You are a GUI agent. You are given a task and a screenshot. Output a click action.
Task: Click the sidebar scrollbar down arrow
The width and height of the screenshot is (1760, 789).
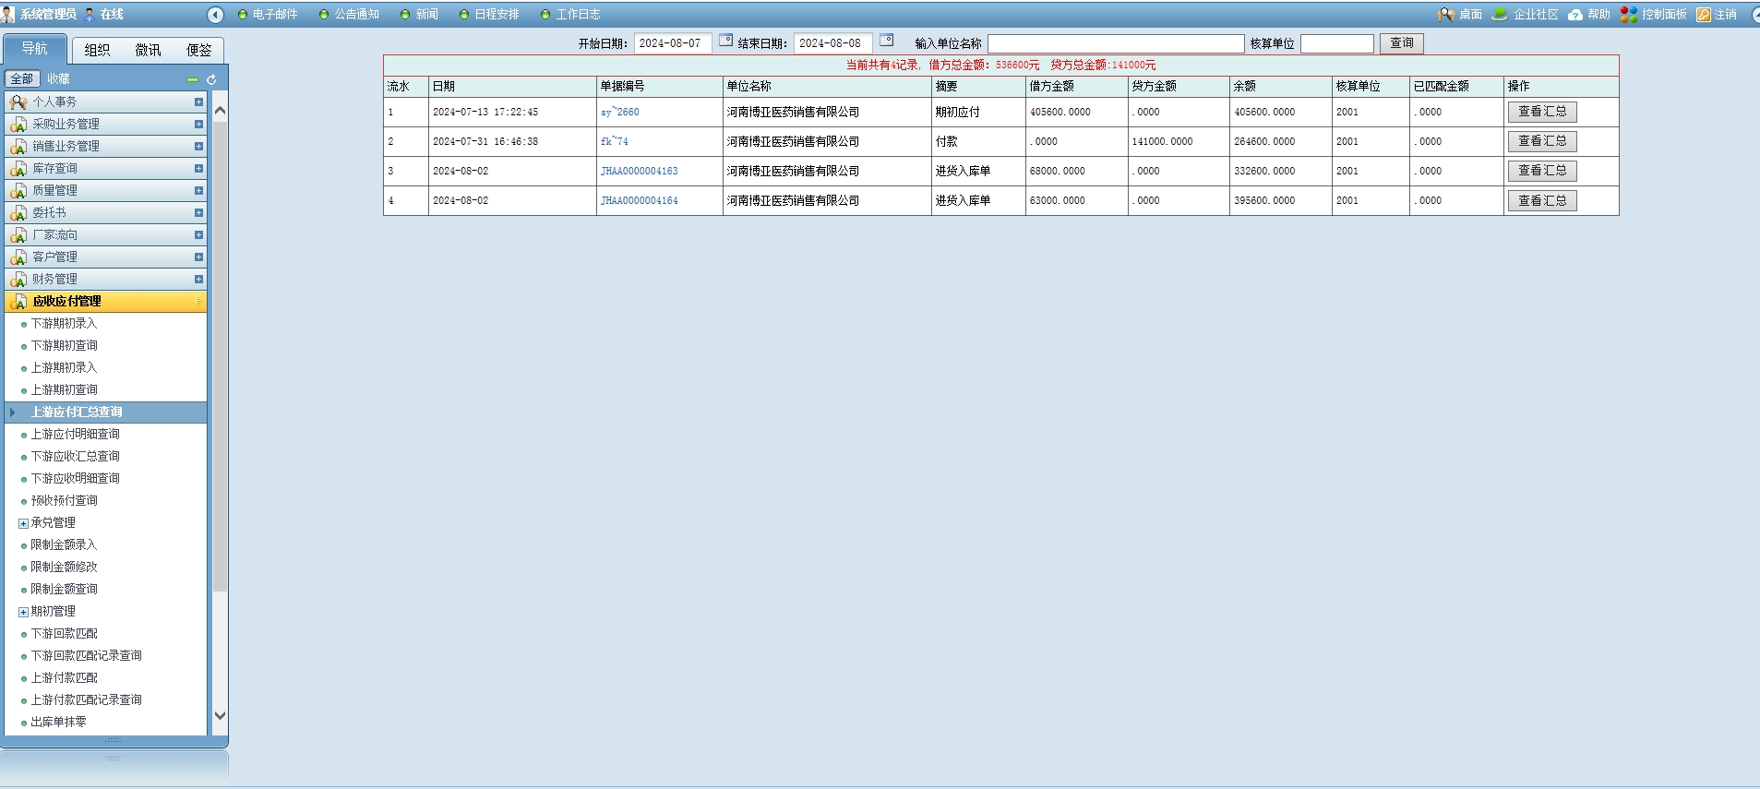[x=220, y=715]
